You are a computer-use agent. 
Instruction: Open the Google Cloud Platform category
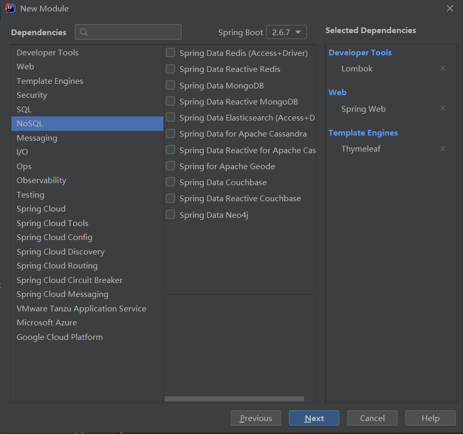click(x=87, y=337)
